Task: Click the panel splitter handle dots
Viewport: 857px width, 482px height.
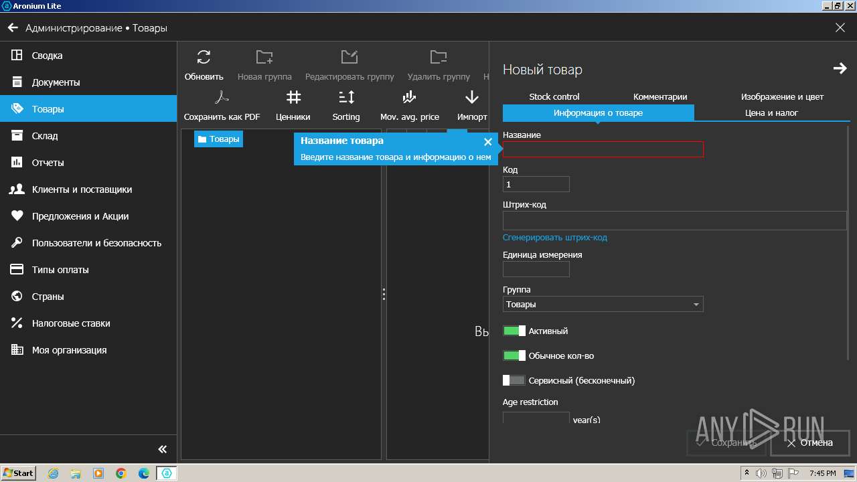Action: coord(384,294)
